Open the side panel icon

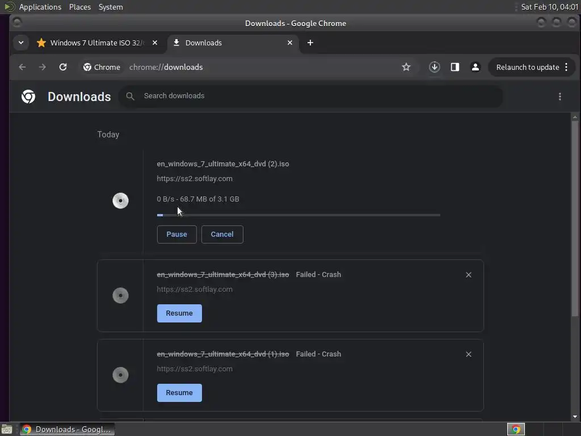tap(454, 67)
